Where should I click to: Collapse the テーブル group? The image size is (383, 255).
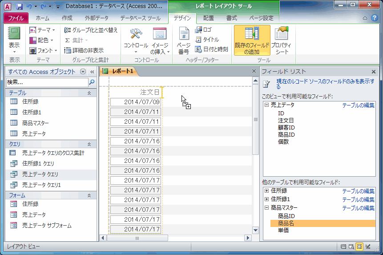[89, 93]
